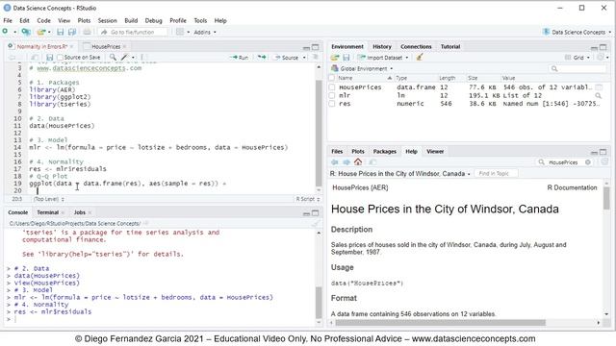Click the New File icon in main toolbar
616x346 pixels.
point(6,32)
